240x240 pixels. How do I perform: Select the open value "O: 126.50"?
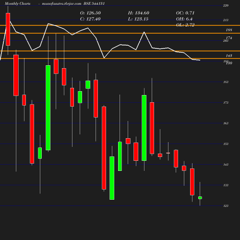point(90,13)
